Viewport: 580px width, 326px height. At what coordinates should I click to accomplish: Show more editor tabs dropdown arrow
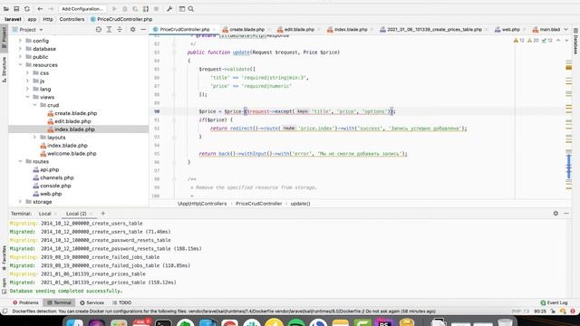tap(565, 29)
